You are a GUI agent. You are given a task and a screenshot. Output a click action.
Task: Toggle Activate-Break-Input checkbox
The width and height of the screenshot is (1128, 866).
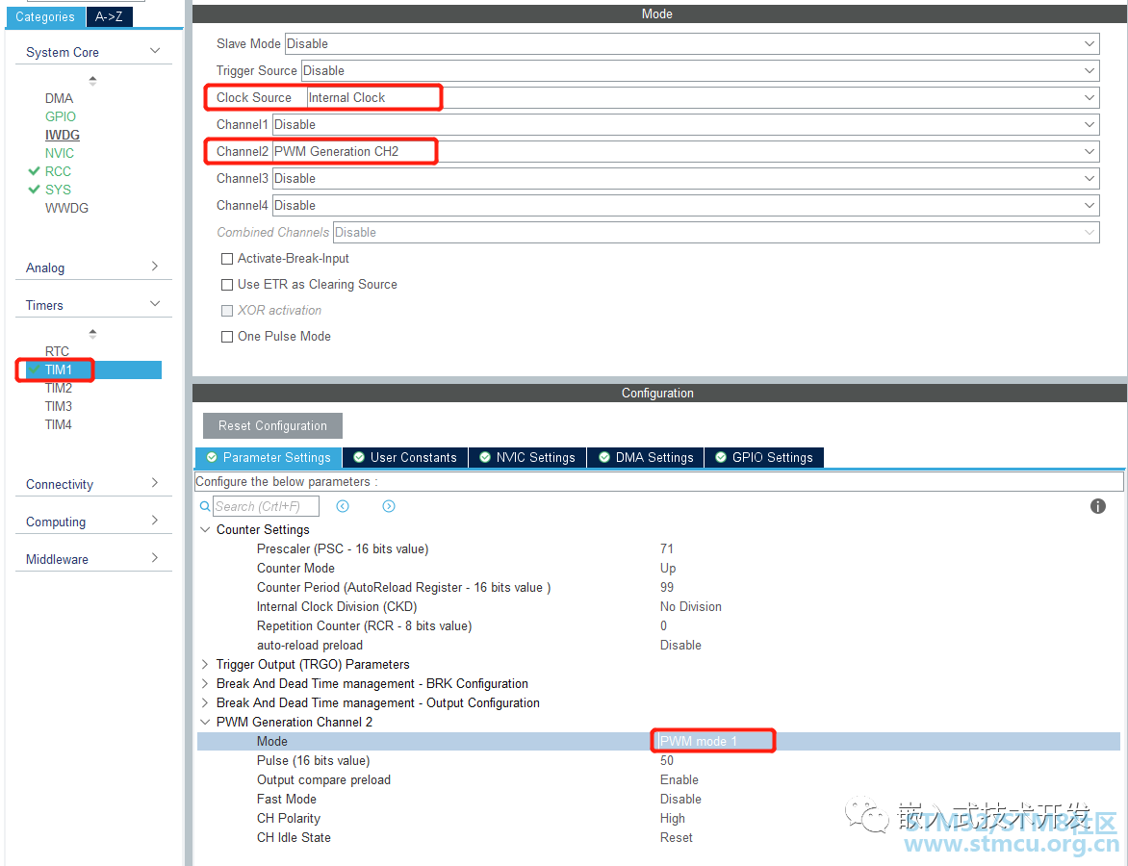[x=227, y=258]
